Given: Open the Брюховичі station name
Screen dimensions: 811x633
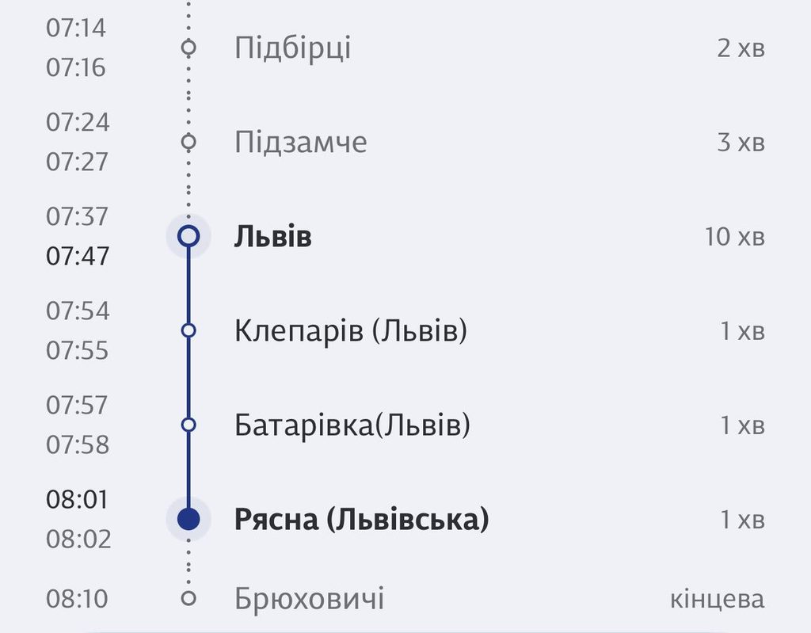Looking at the screenshot, I should 310,600.
